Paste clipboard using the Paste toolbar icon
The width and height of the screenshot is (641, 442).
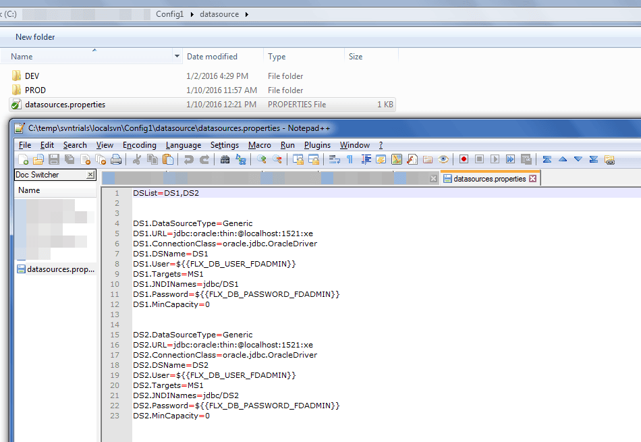click(168, 159)
